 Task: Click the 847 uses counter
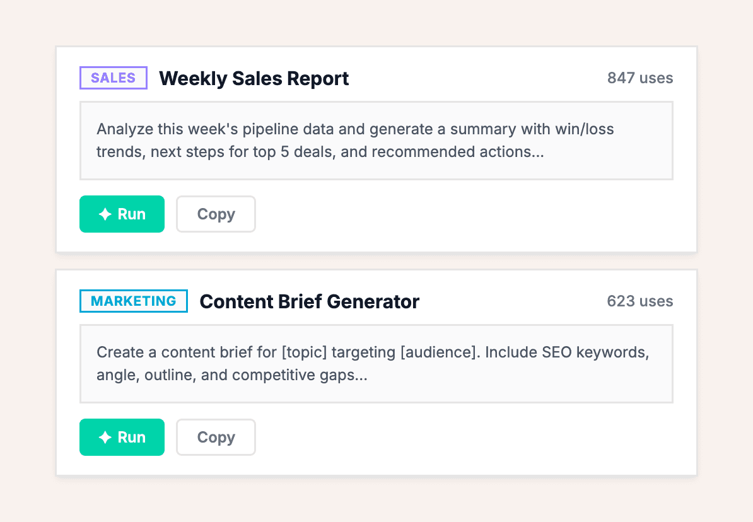pos(639,78)
